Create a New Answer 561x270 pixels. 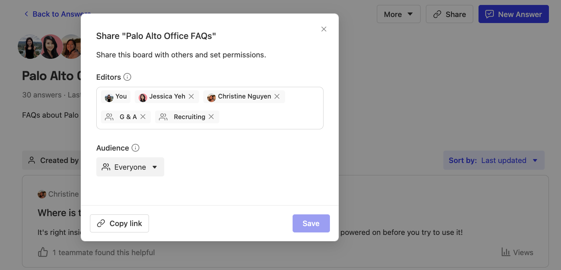tap(513, 14)
